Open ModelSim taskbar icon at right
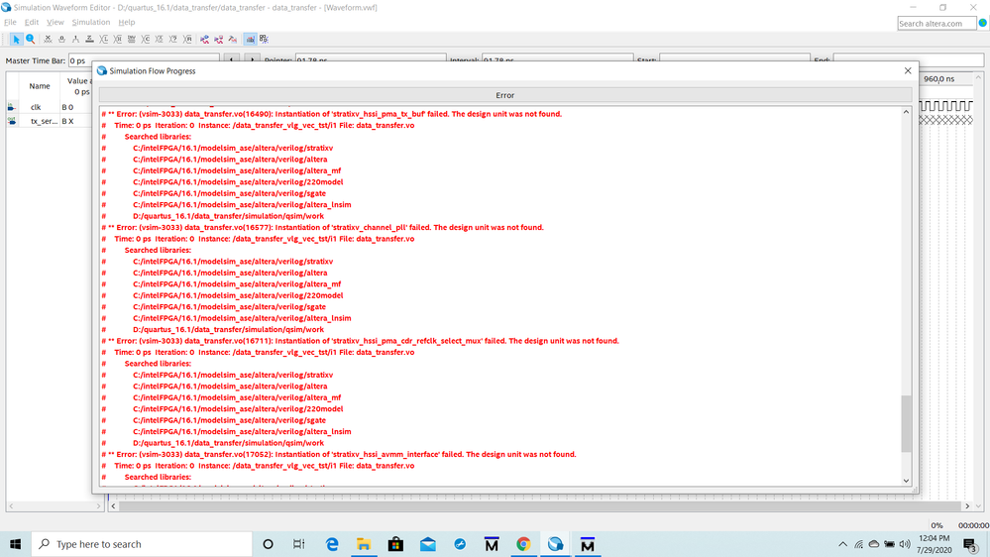This screenshot has width=990, height=557. (588, 544)
